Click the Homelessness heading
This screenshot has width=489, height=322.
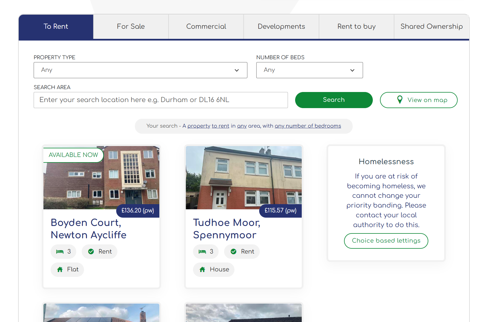click(x=386, y=162)
